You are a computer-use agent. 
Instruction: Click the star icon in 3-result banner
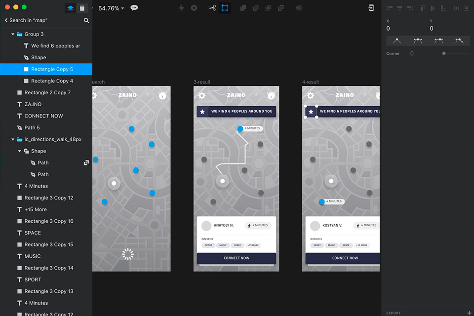point(202,112)
